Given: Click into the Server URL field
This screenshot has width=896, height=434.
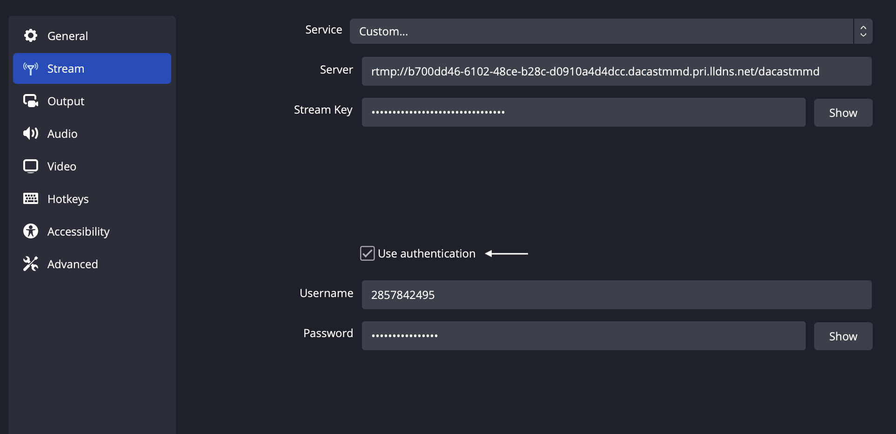Looking at the screenshot, I should [x=617, y=71].
